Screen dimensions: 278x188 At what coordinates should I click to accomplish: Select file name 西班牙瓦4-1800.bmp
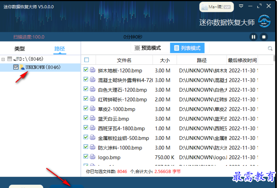point(121,128)
